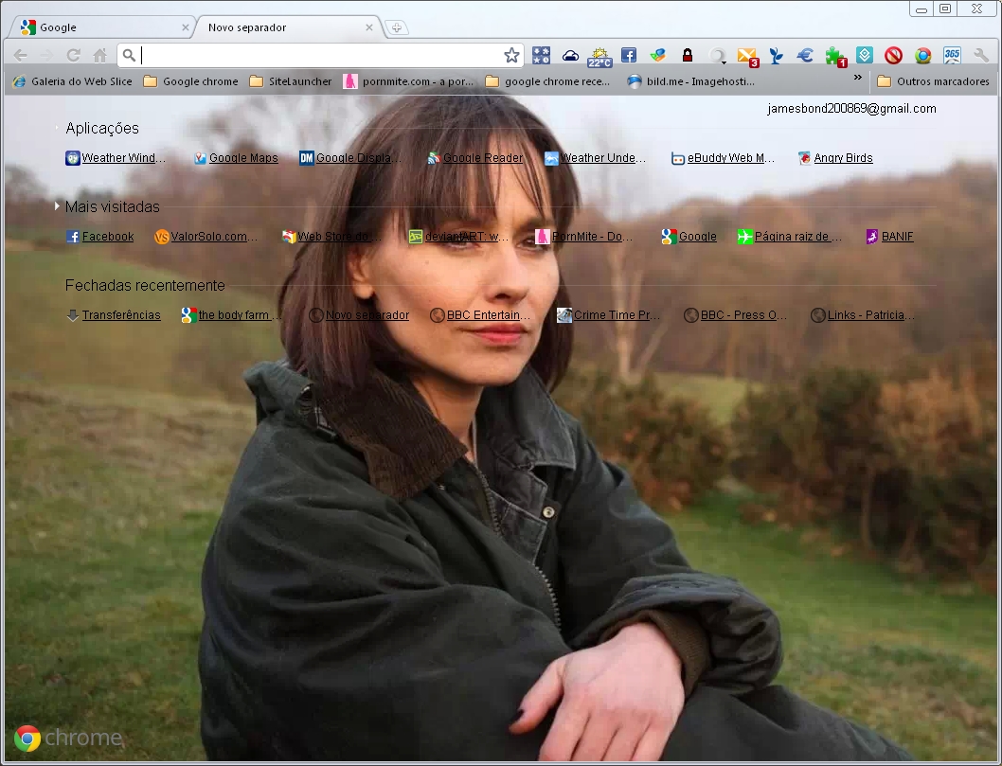Open Galeria do Web Slice bookmark

tap(73, 81)
